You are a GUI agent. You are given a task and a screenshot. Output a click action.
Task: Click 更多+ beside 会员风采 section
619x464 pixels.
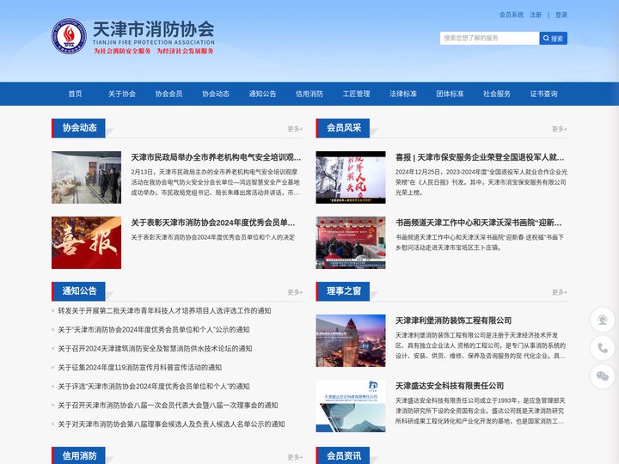[x=560, y=129]
